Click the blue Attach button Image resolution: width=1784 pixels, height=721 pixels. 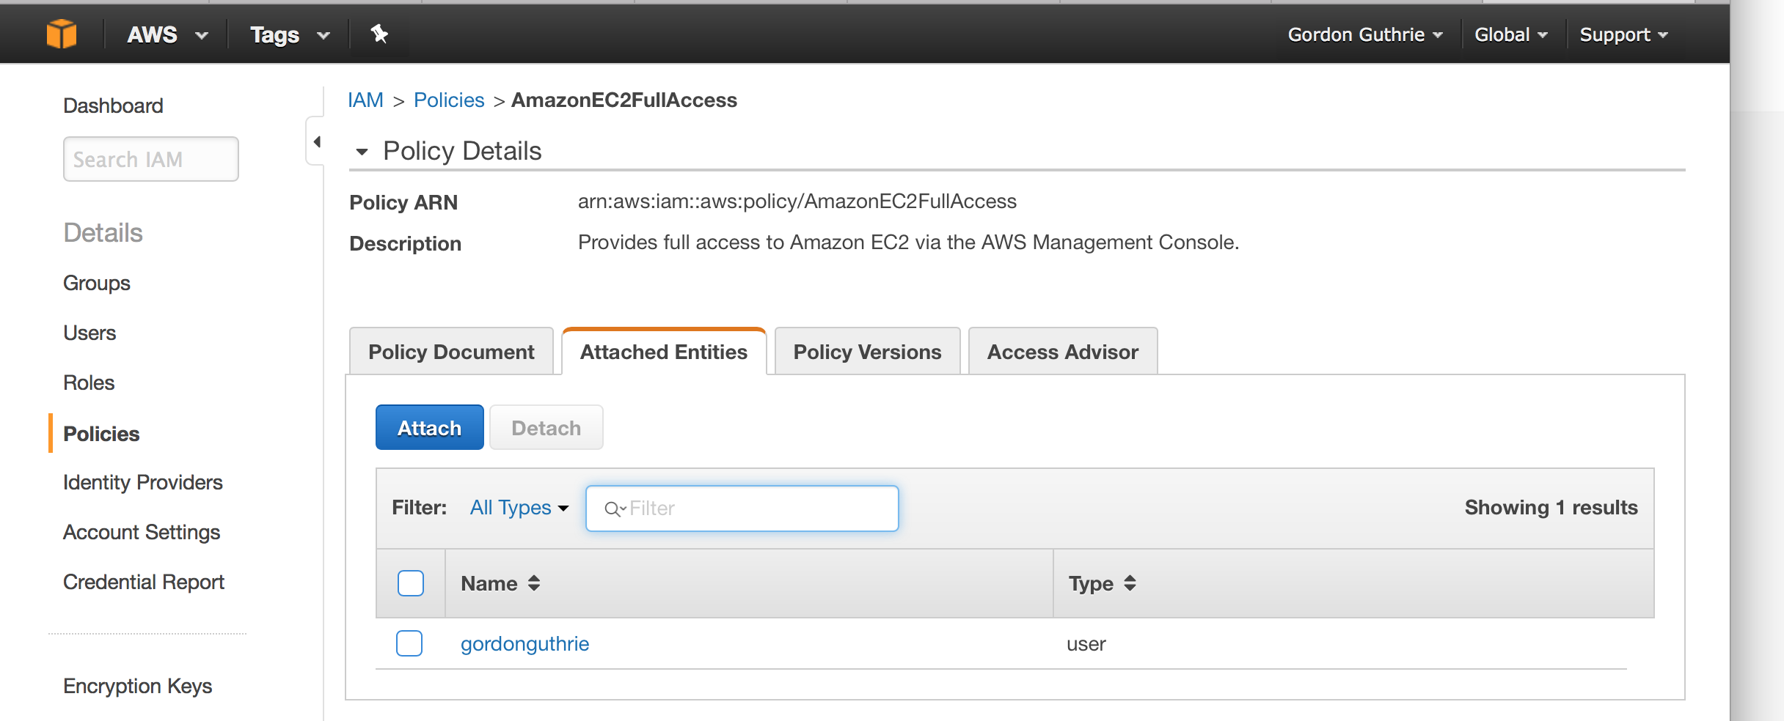point(430,428)
